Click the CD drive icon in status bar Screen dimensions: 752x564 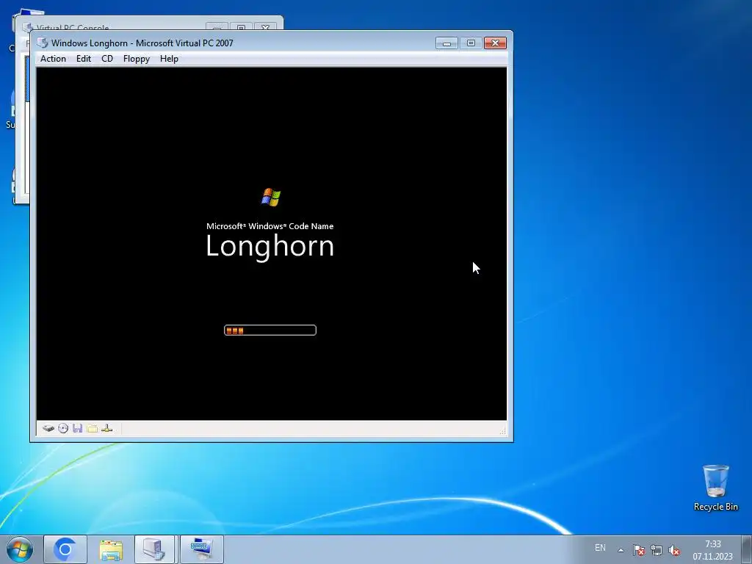tap(63, 428)
